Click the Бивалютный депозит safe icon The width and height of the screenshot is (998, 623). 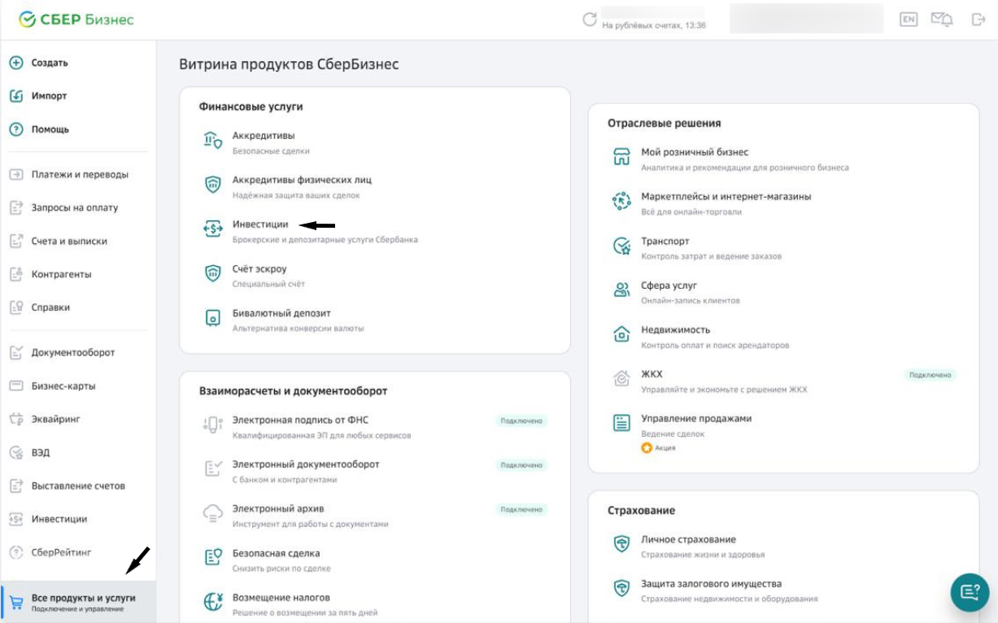(x=212, y=319)
